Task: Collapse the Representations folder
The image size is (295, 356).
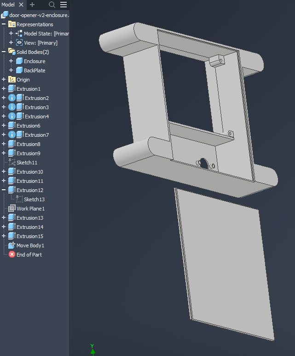Action: (4, 24)
